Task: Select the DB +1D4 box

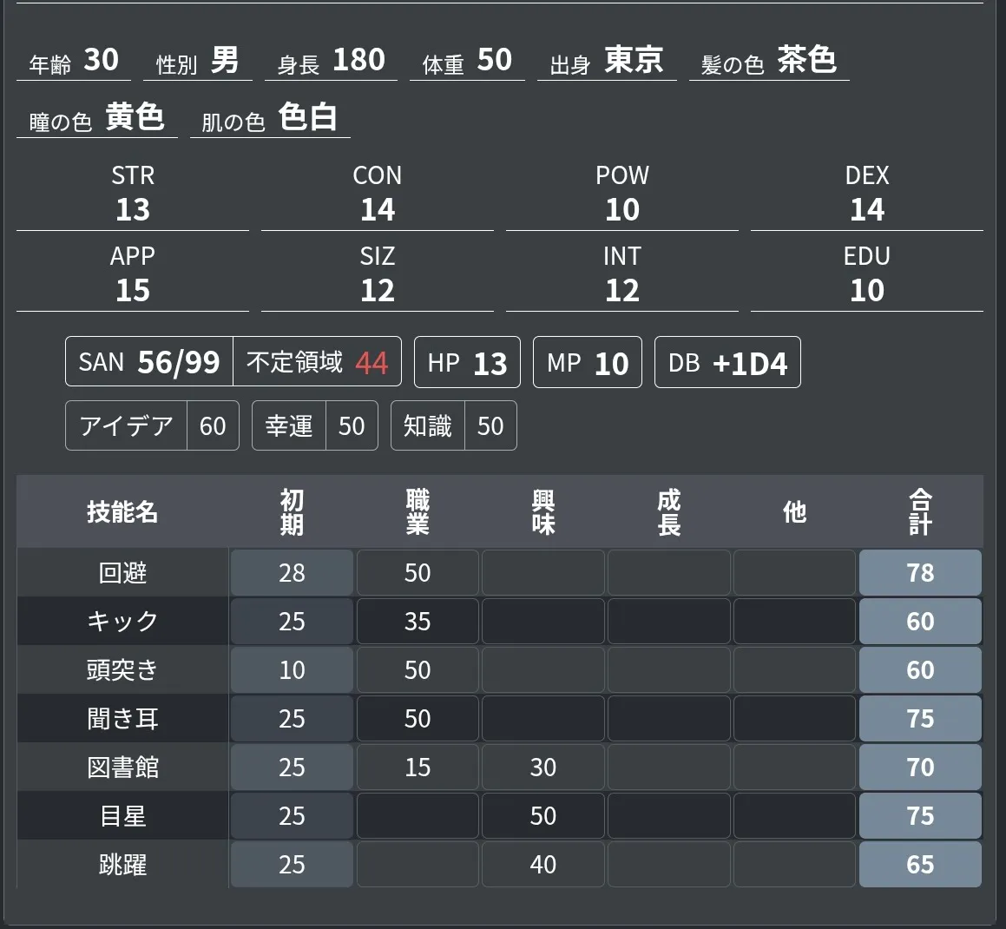Action: [727, 363]
